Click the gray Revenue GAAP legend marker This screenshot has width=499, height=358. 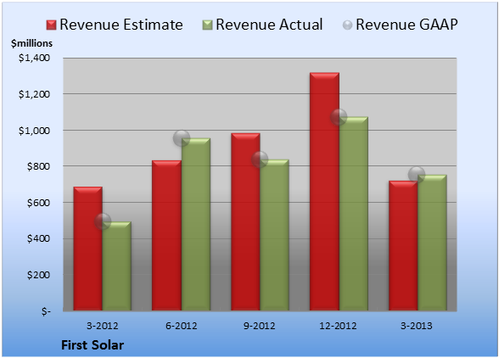[x=347, y=25]
